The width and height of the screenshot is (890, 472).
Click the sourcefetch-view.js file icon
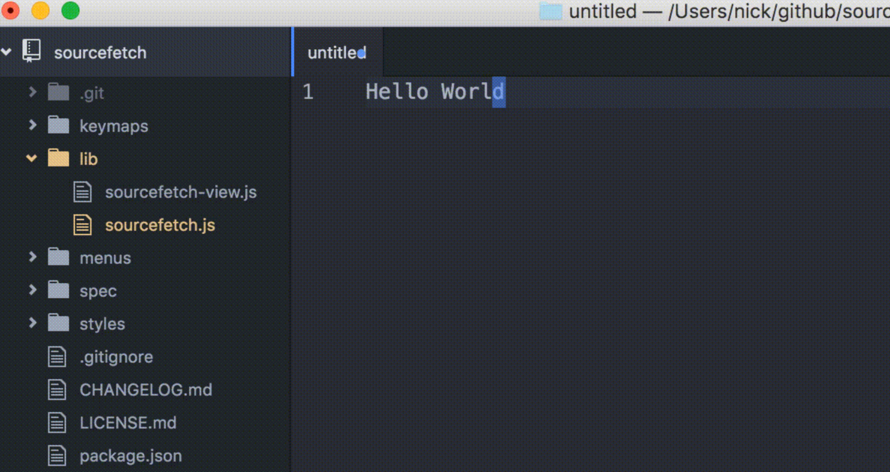coord(82,192)
